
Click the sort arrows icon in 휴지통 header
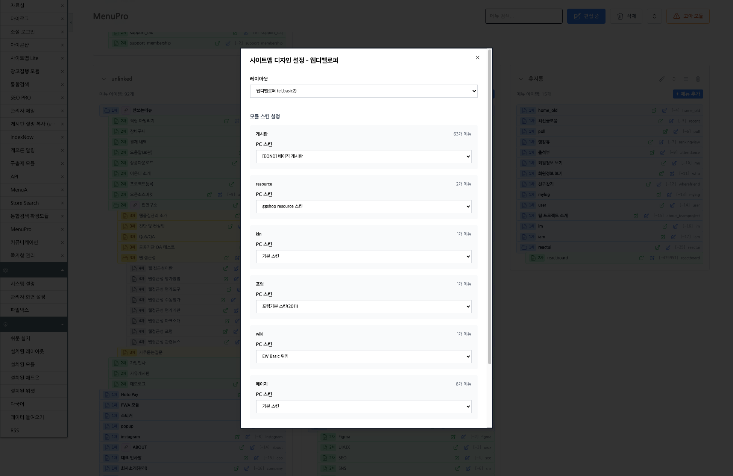point(674,79)
